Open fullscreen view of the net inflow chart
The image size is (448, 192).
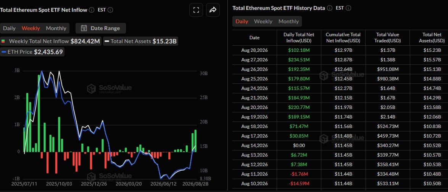[196, 10]
